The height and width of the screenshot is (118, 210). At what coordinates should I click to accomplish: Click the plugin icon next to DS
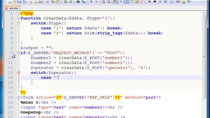(x=184, y=2)
